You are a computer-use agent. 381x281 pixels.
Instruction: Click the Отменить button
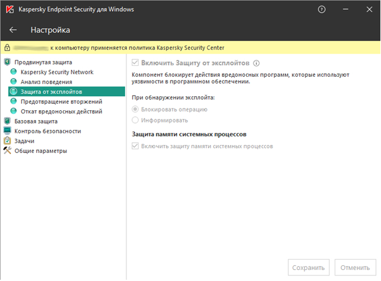tap(355, 267)
